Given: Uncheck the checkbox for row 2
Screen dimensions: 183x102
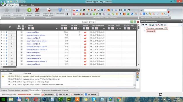Looking at the screenshot, I should point(21,35).
